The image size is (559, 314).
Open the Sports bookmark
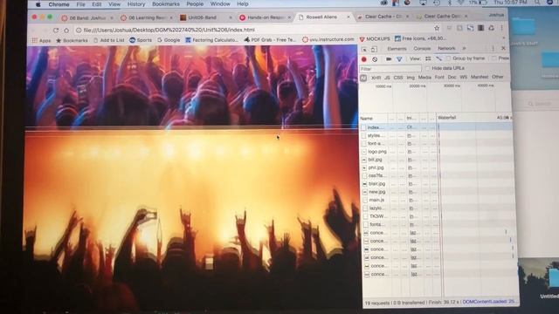point(141,40)
